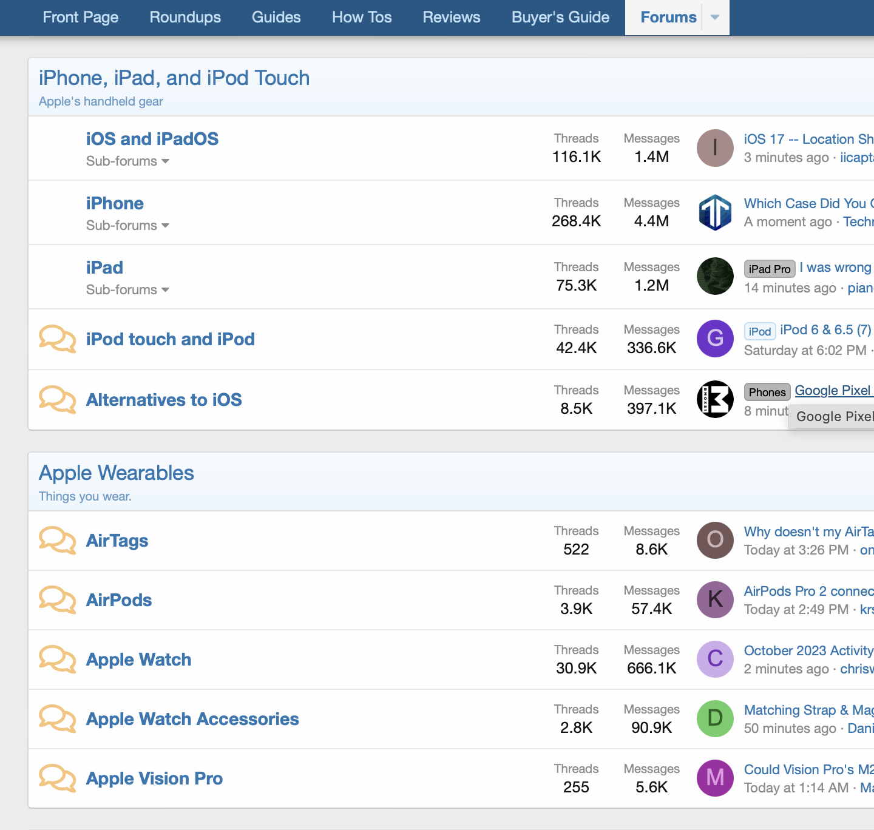This screenshot has height=830, width=874.
Task: Open the Alternatives to iOS forum
Action: pos(164,400)
